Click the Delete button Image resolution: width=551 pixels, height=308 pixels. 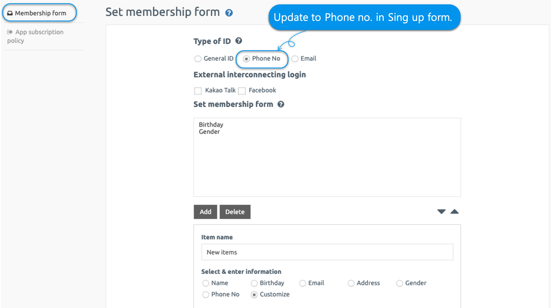(x=235, y=212)
